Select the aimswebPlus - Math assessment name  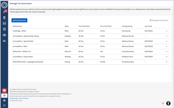tap(20, 46)
